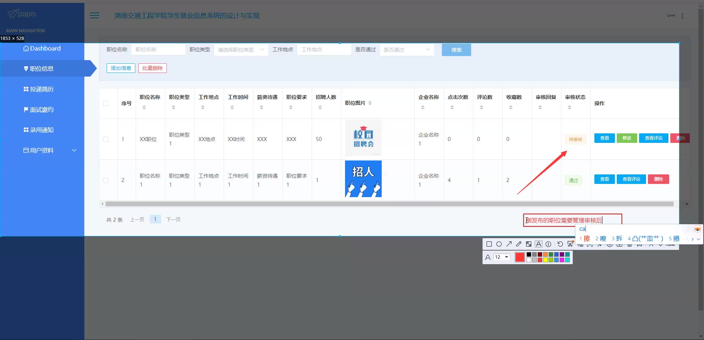Click 查看 for the XX职位 row

(605, 138)
